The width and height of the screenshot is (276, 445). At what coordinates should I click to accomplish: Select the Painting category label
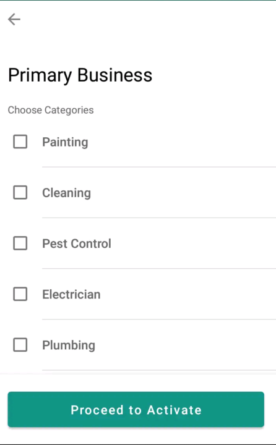pyautogui.click(x=65, y=142)
